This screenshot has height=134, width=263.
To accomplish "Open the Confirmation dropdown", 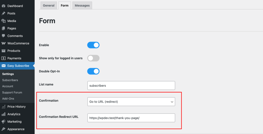I will click(131, 102).
